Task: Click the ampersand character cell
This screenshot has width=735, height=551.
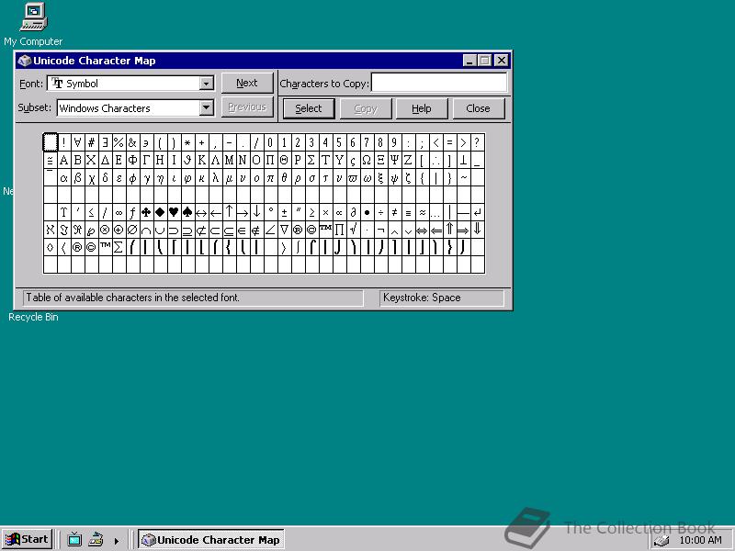Action: (132, 142)
